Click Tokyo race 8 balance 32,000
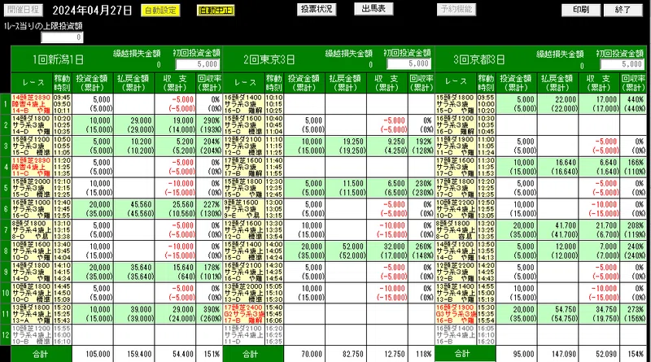The height and width of the screenshot is (362, 651). (387, 251)
